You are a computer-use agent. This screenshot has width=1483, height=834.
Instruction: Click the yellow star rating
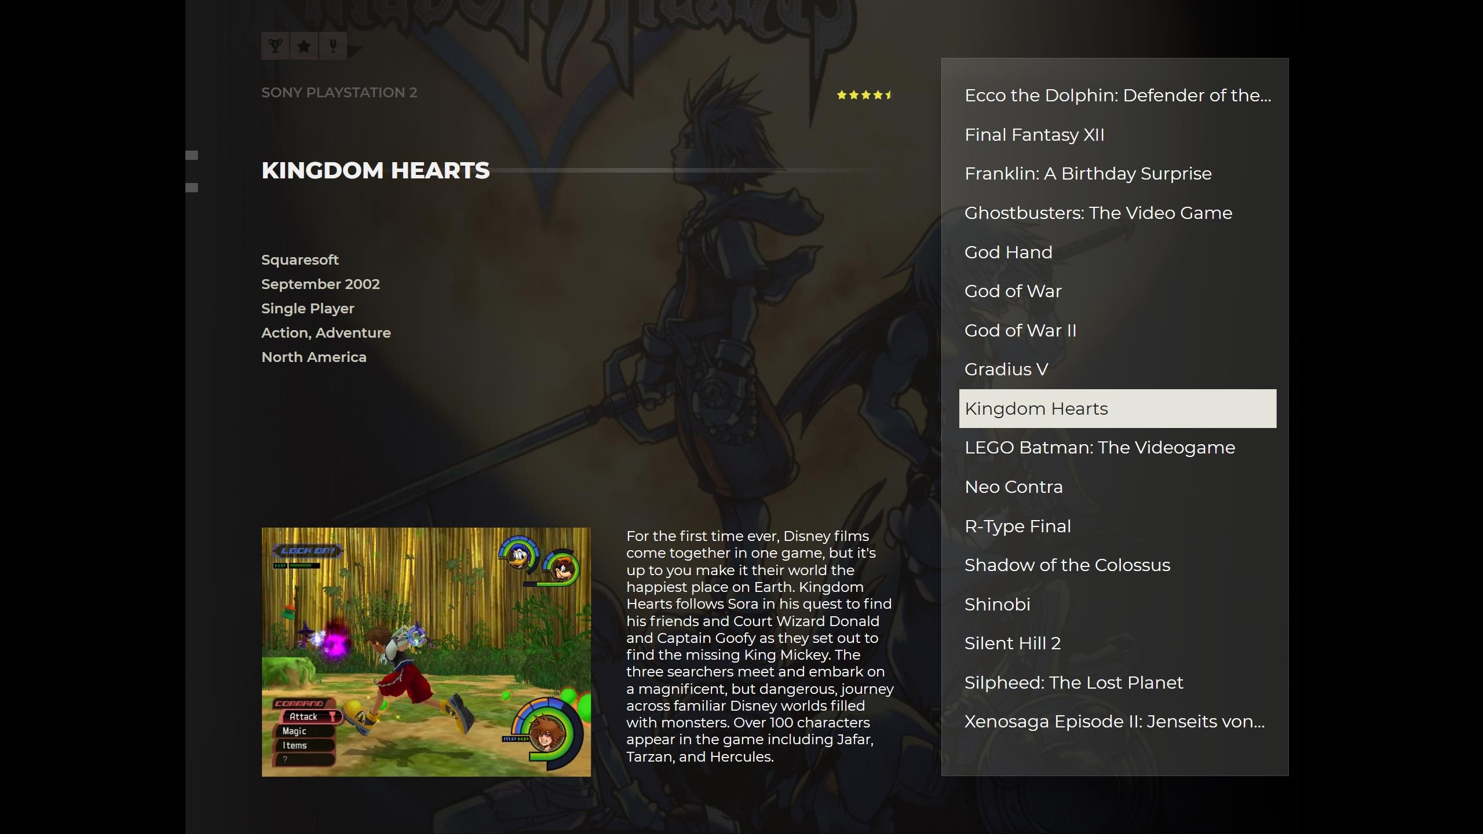click(x=864, y=95)
